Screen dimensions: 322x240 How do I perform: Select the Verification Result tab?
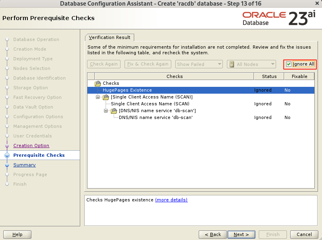(x=110, y=37)
